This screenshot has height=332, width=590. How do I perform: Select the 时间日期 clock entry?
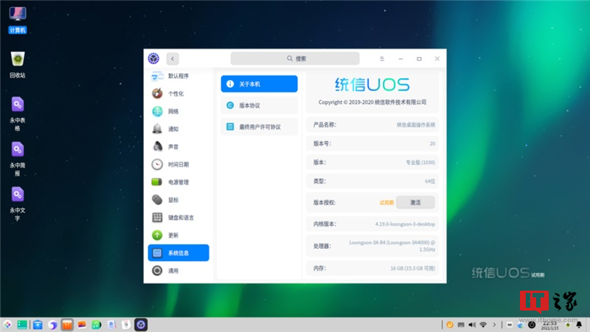click(x=178, y=165)
